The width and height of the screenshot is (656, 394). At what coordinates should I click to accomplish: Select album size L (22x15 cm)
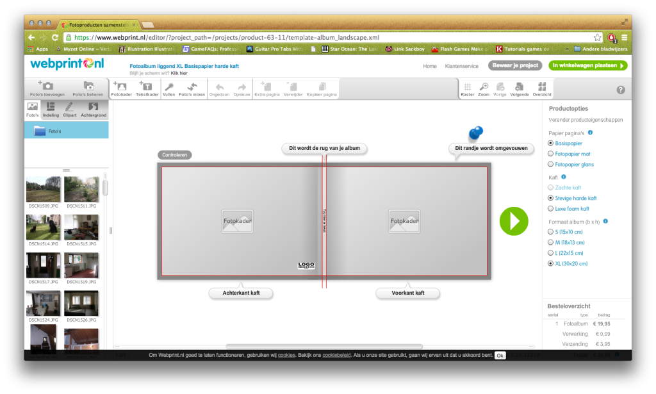551,252
